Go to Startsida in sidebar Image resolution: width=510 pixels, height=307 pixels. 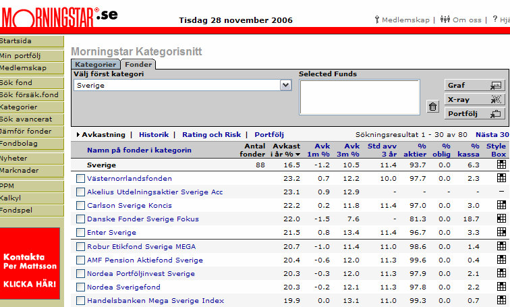(x=32, y=41)
